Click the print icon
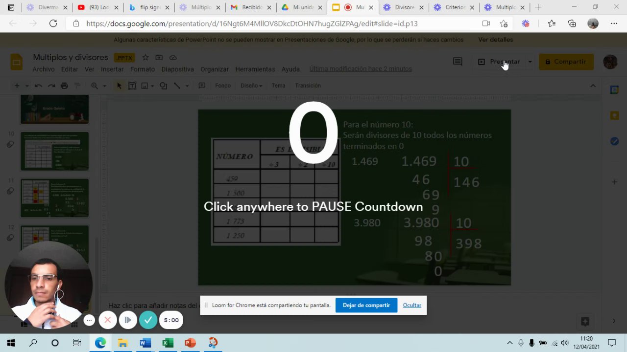 tap(64, 86)
